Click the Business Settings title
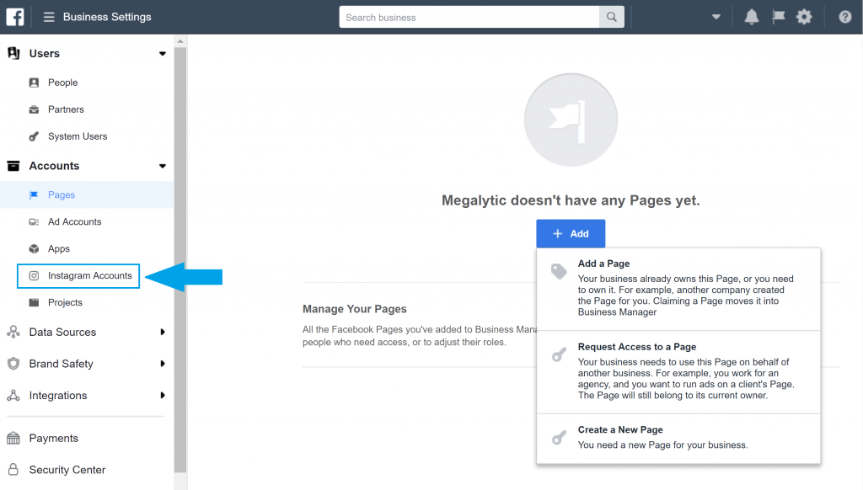863x490 pixels. tap(107, 17)
